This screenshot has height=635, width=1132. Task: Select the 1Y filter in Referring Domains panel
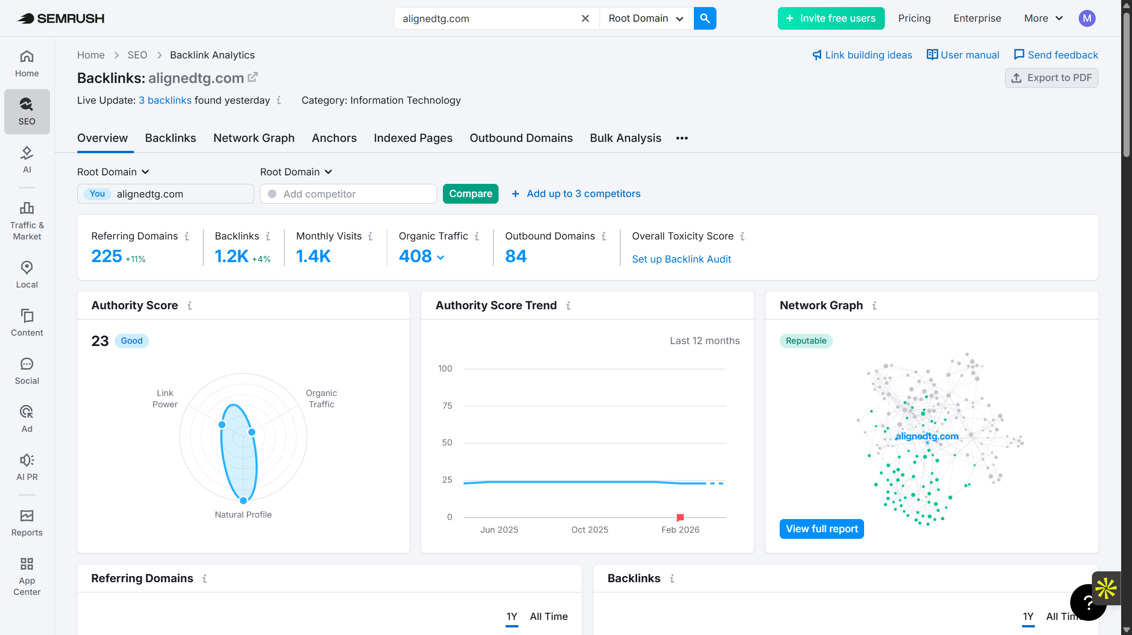click(512, 616)
